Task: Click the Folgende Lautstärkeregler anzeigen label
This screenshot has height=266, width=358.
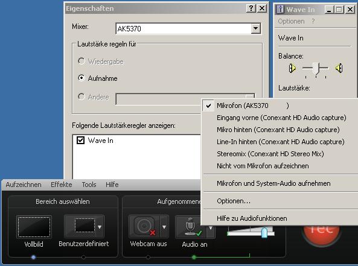Action: click(124, 125)
